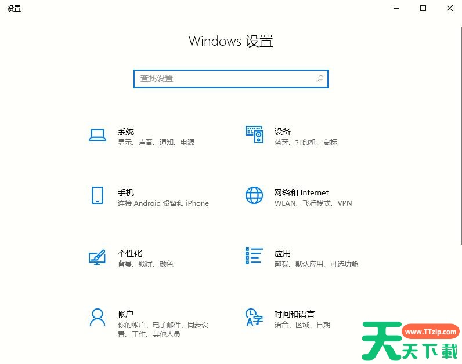Click the magnifier icon in search box
The height and width of the screenshot is (364, 462).
click(320, 79)
